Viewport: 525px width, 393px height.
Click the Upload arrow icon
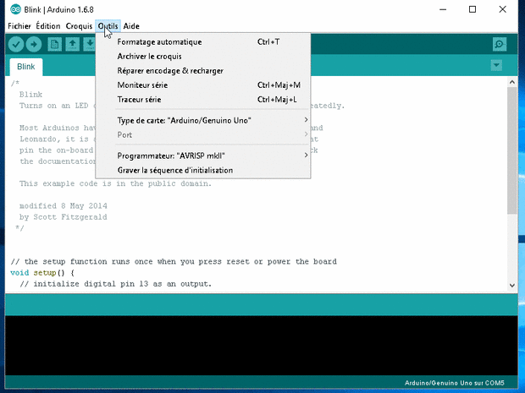pos(34,45)
